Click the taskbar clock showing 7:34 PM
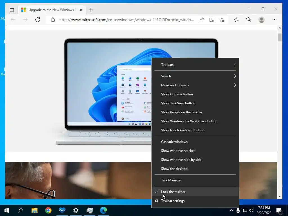The width and height of the screenshot is (288, 216). click(264, 210)
